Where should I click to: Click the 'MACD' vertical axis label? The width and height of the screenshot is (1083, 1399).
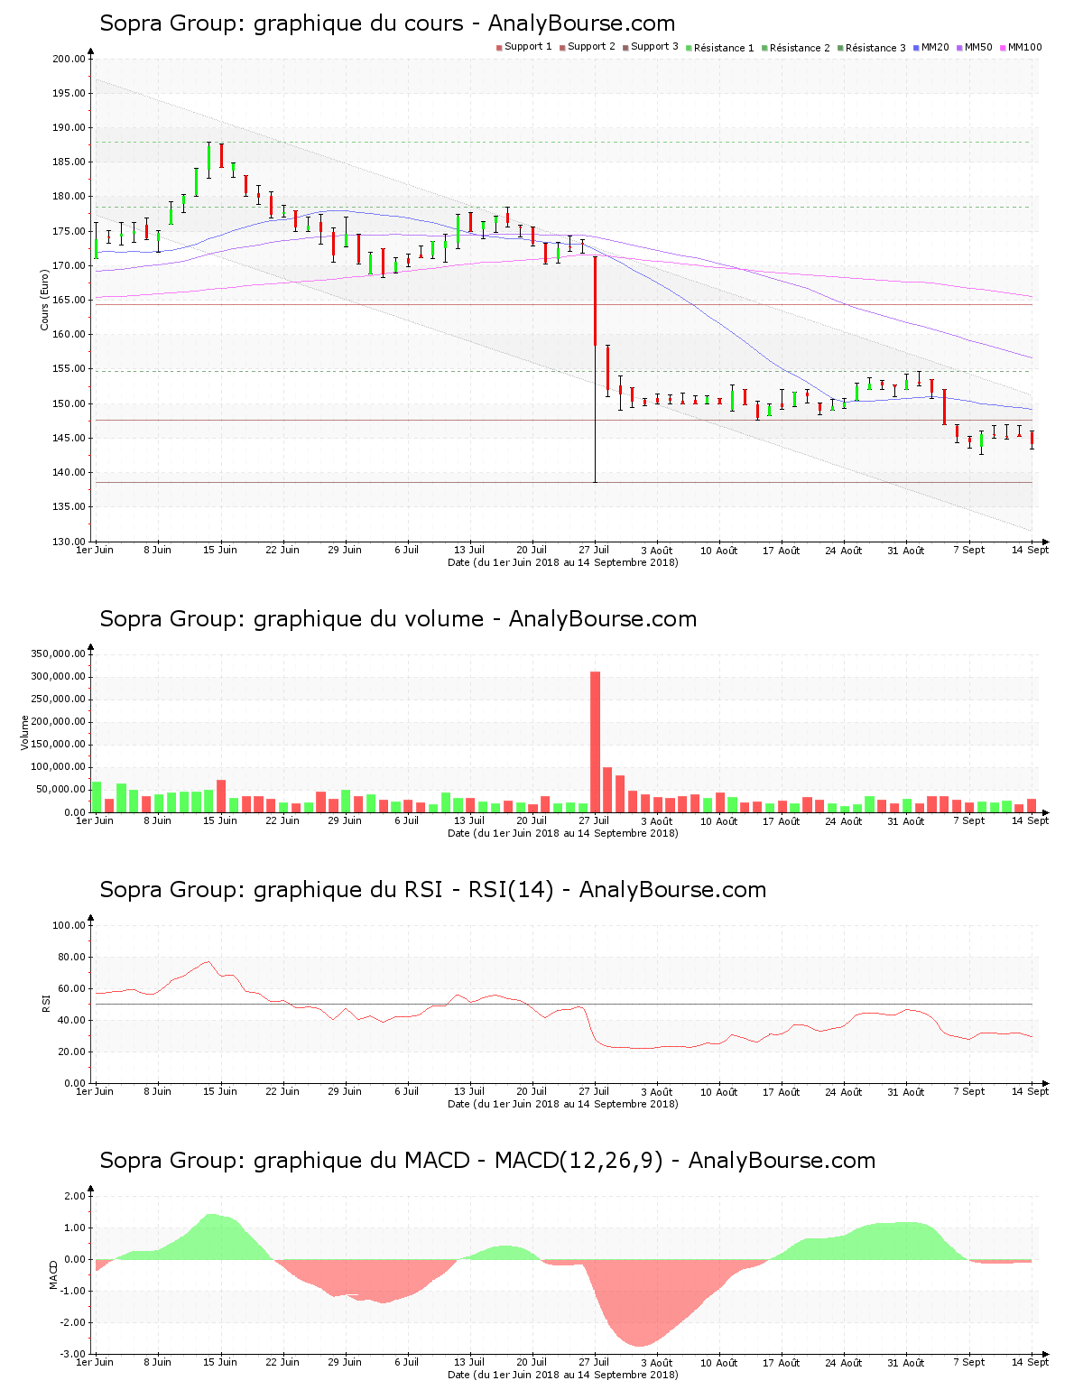(53, 1274)
